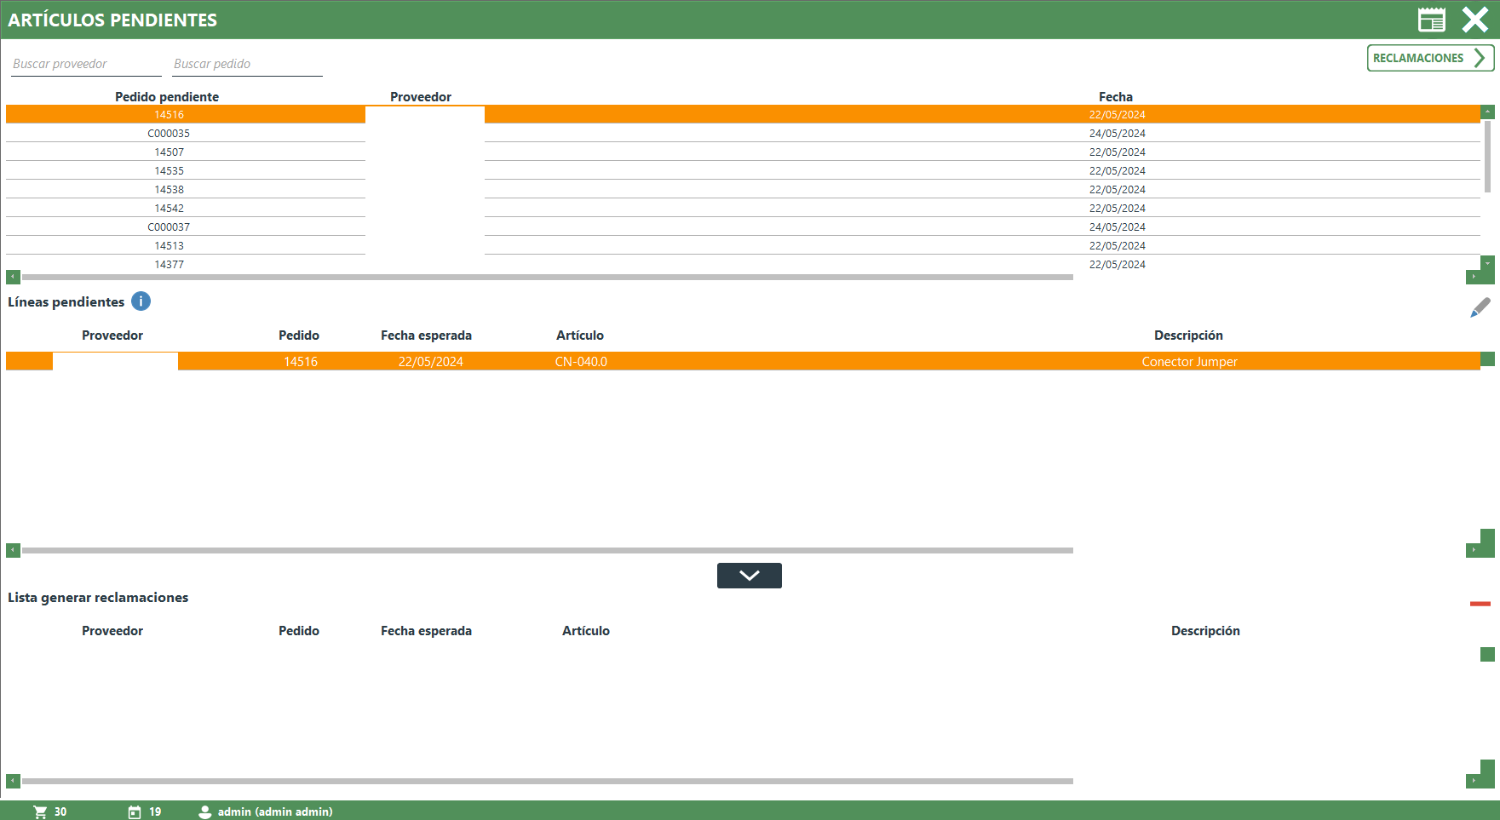Focus the Buscar pedido search field

pyautogui.click(x=246, y=64)
